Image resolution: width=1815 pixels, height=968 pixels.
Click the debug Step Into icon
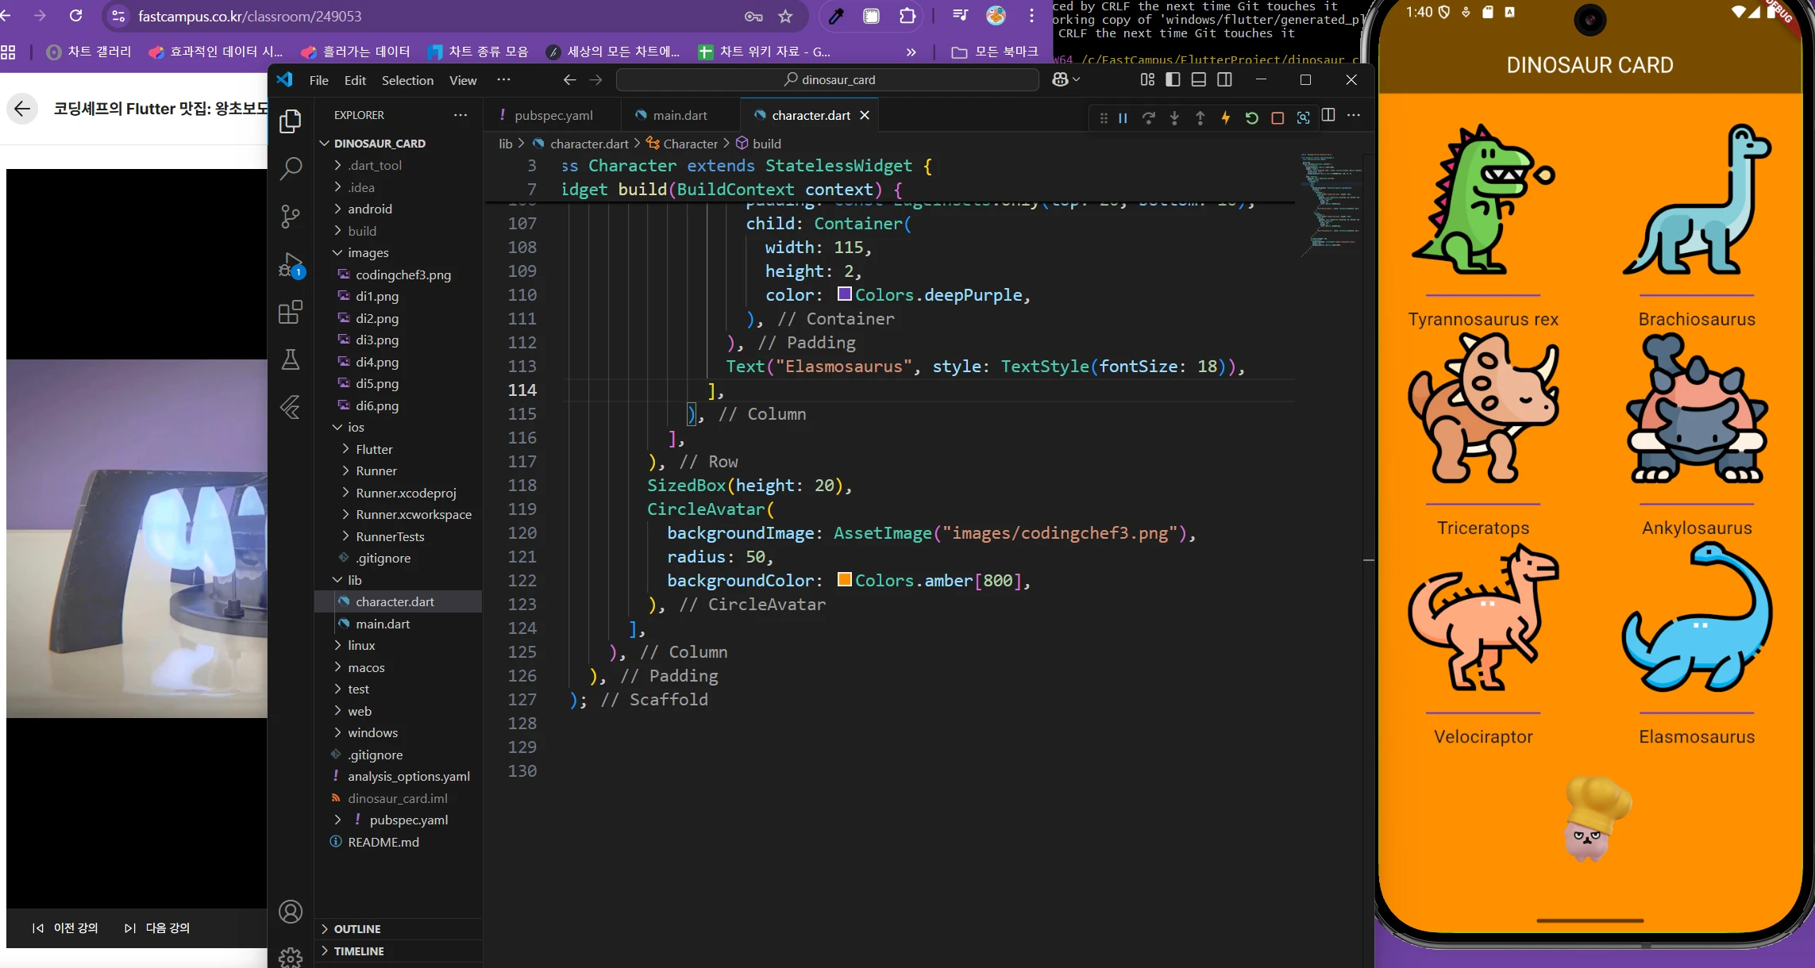1174,118
